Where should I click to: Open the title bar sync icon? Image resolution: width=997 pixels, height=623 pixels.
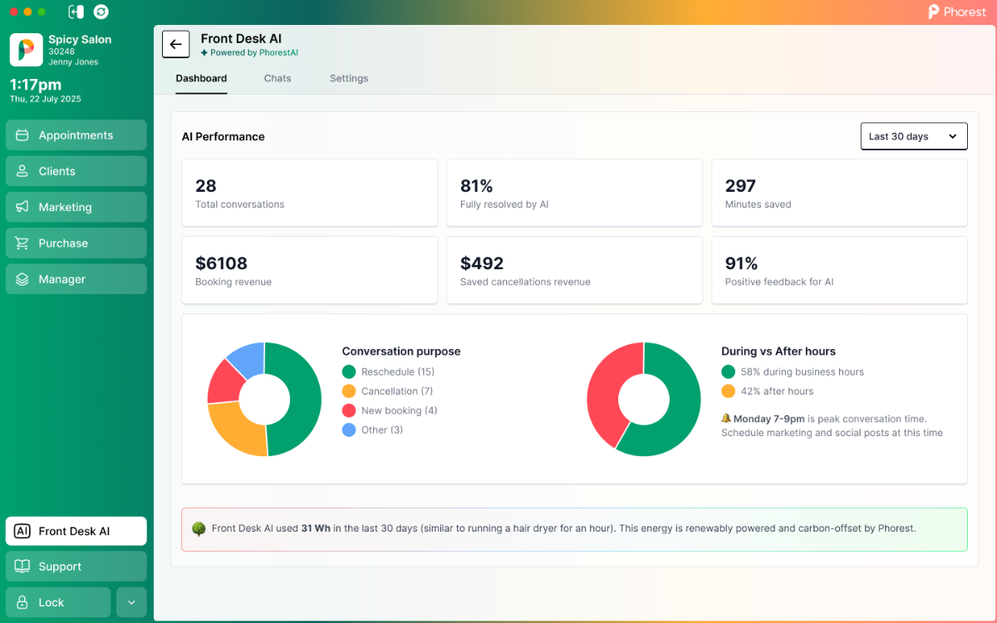coord(101,12)
